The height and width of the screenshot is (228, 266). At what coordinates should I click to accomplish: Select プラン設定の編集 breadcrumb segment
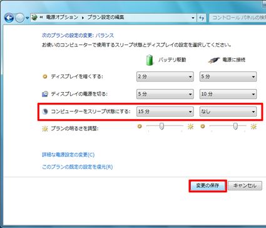pos(106,18)
